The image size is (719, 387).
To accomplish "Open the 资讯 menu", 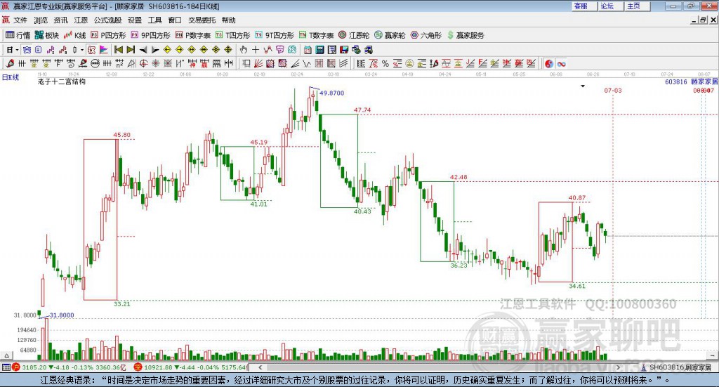I will point(60,20).
